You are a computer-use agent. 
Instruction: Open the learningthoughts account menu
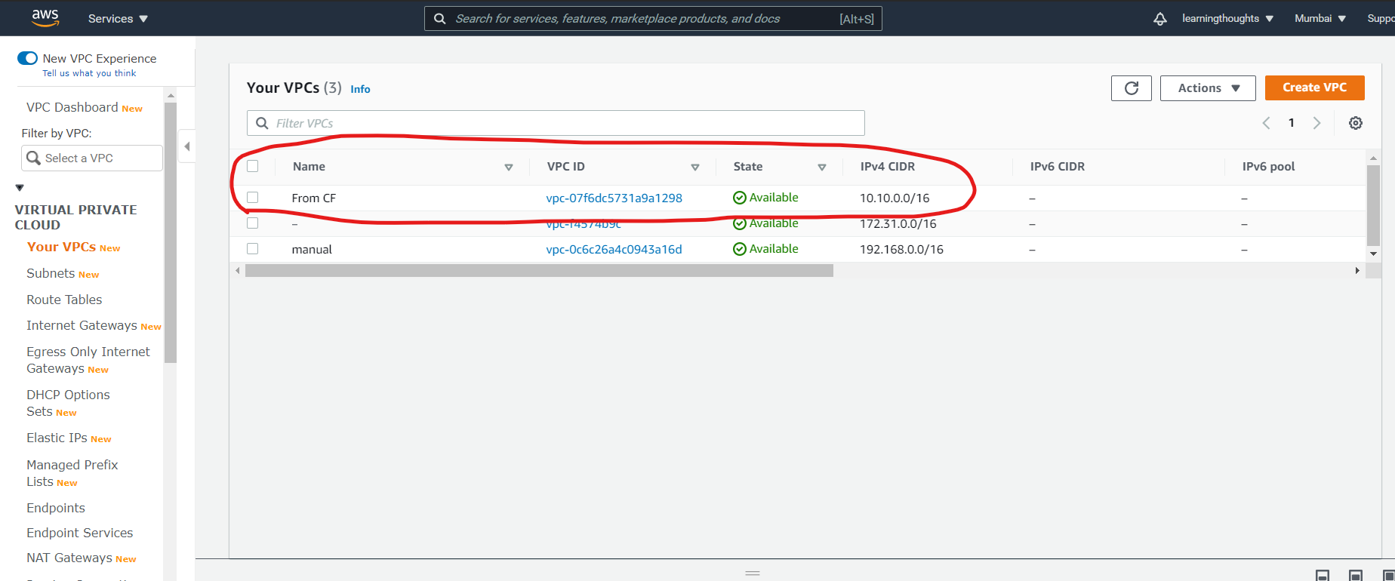(x=1227, y=19)
